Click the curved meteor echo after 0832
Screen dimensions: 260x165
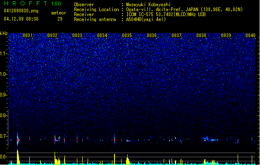pos(57,139)
